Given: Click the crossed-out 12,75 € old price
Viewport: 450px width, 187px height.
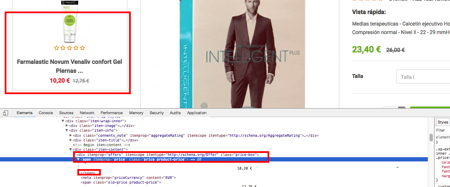Looking at the screenshot, I should point(81,81).
